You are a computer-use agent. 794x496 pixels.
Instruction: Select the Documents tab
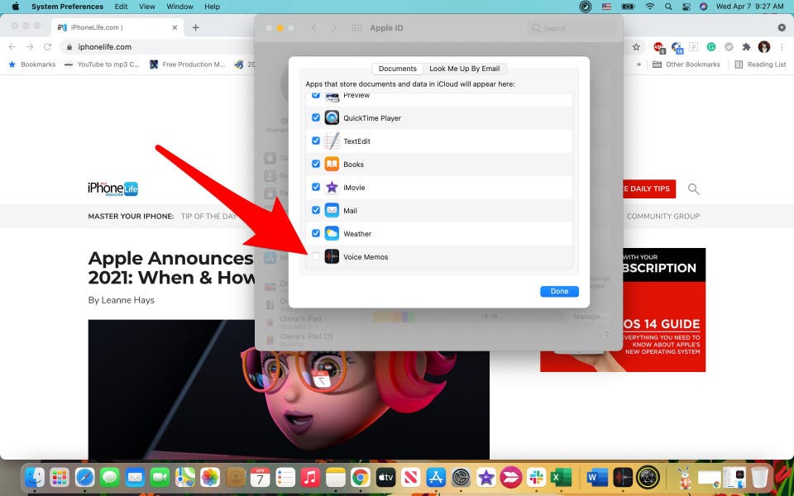tap(398, 69)
